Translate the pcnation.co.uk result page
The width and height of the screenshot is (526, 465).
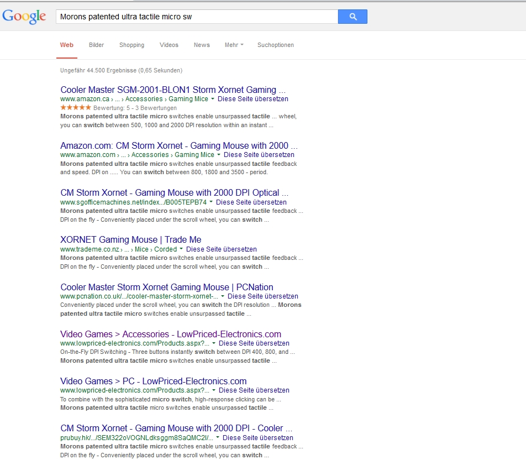tap(263, 296)
